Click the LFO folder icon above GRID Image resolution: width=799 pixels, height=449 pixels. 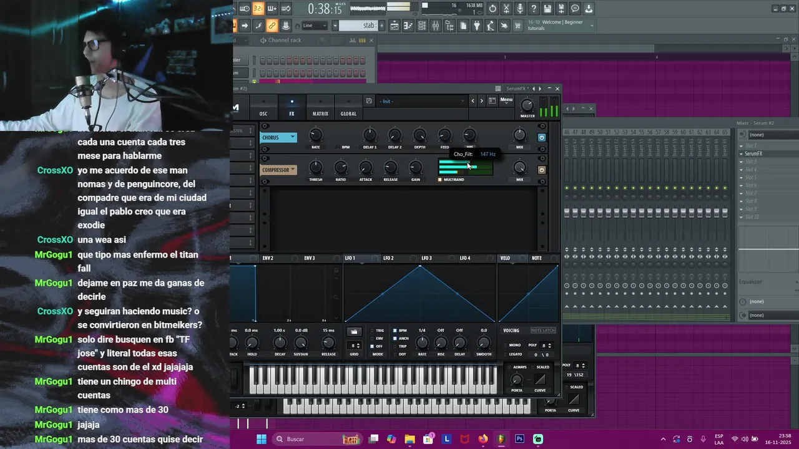[354, 332]
